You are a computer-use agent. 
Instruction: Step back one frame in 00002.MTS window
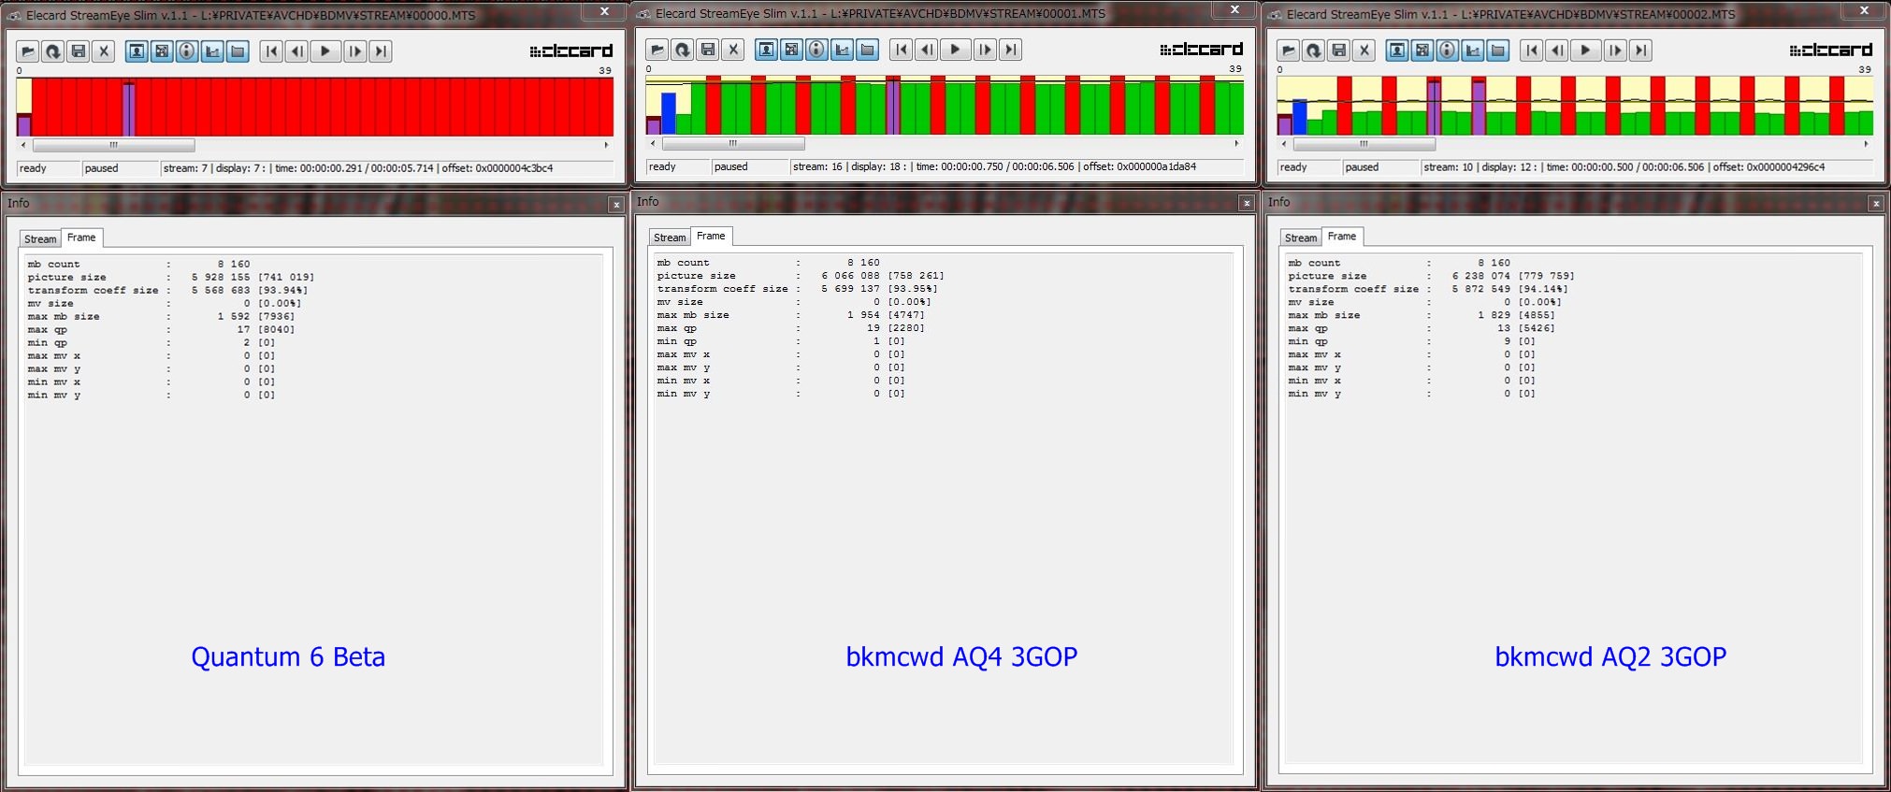[x=1557, y=50]
